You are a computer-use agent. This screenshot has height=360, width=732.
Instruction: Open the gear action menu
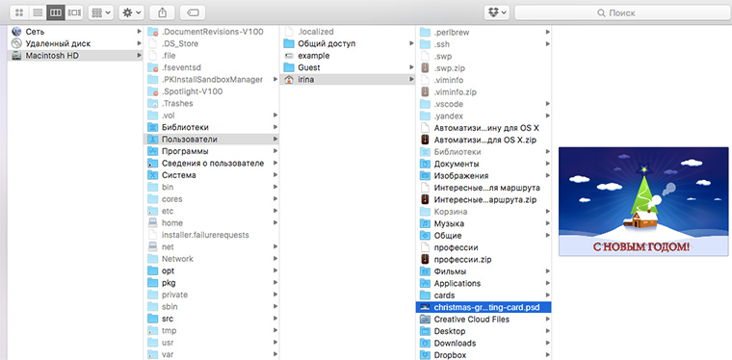131,13
